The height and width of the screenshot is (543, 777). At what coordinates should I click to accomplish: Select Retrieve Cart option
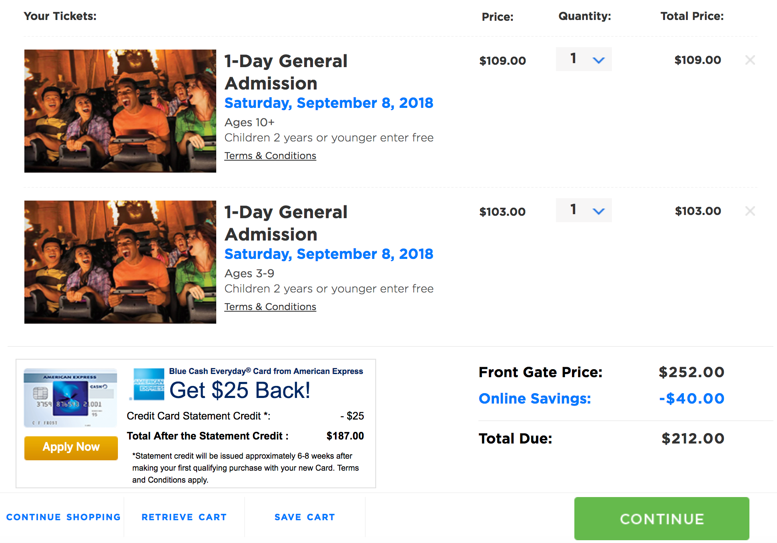click(184, 517)
